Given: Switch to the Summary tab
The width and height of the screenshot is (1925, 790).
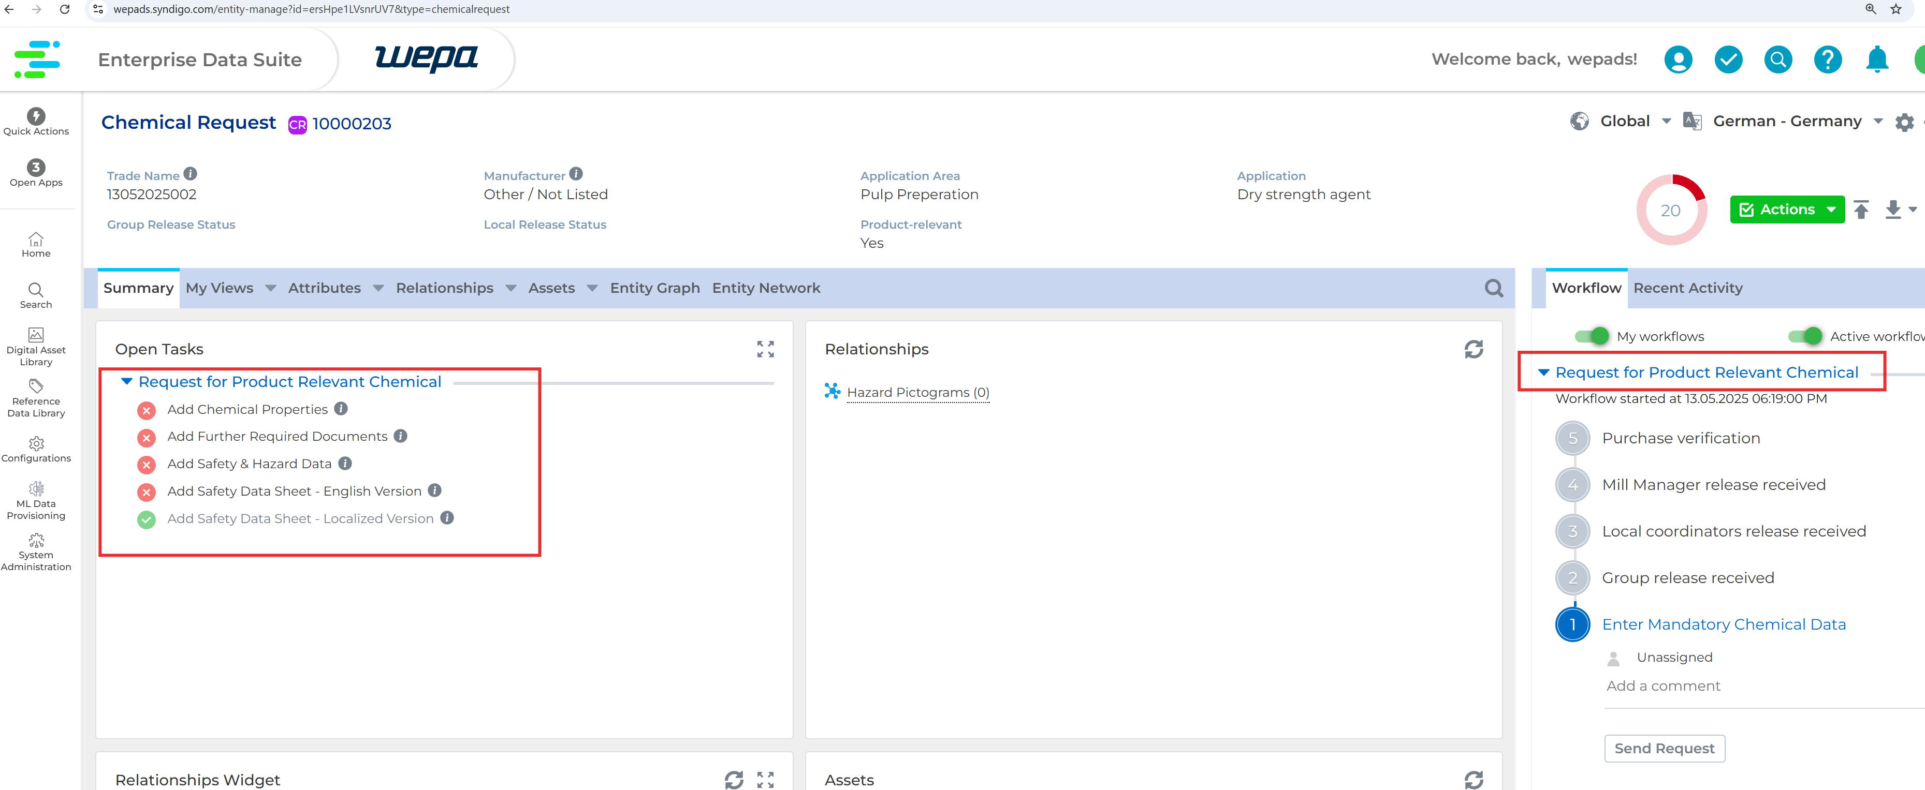Looking at the screenshot, I should 138,288.
